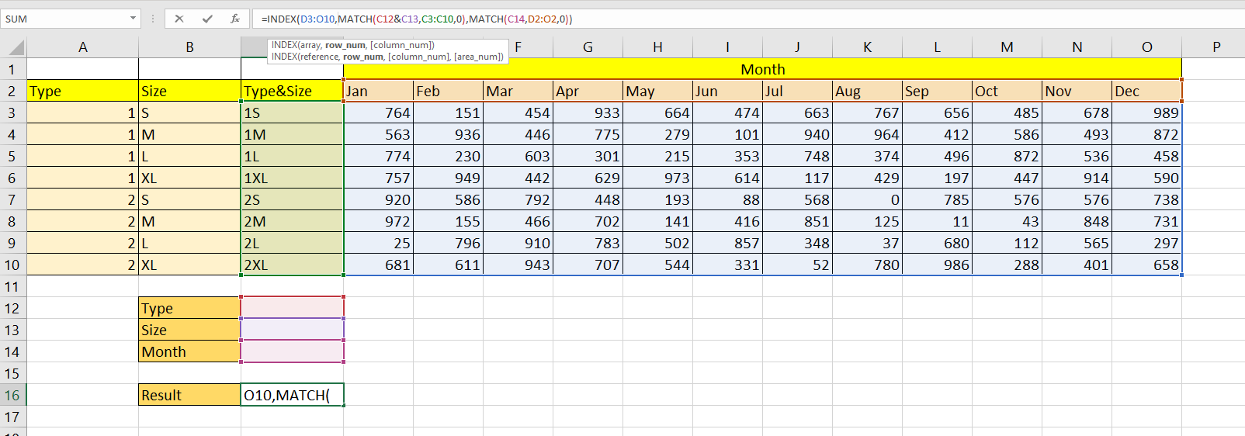
Task: Click inside the formula bar INDEX formula
Action: click(699, 19)
